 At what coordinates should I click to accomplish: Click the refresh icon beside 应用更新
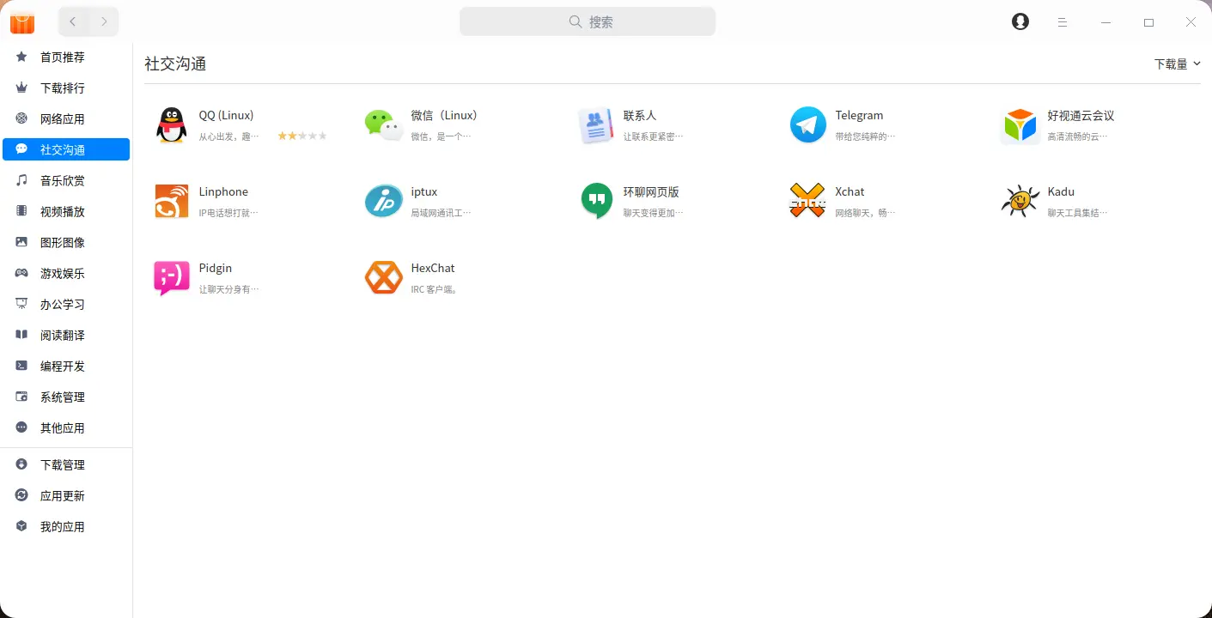tap(21, 495)
